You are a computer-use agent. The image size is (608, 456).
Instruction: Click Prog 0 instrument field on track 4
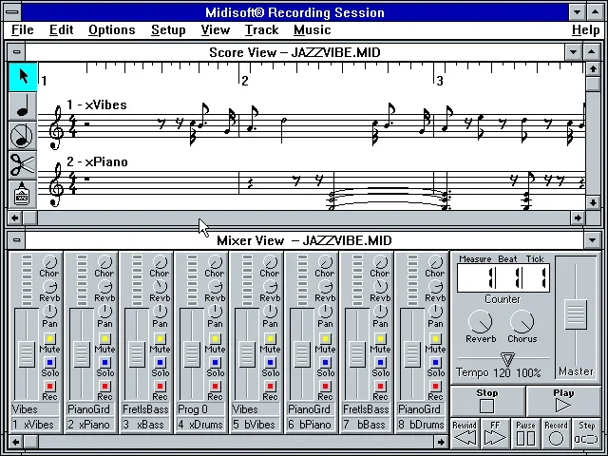tap(200, 409)
